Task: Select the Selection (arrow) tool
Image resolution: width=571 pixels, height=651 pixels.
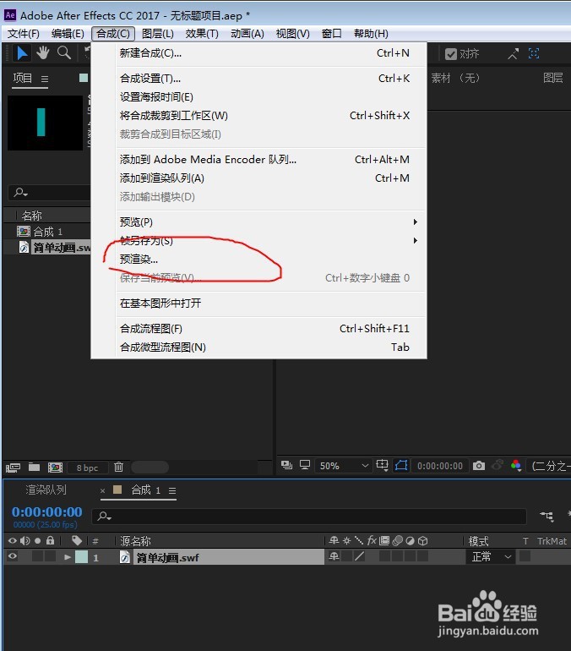Action: pos(22,53)
